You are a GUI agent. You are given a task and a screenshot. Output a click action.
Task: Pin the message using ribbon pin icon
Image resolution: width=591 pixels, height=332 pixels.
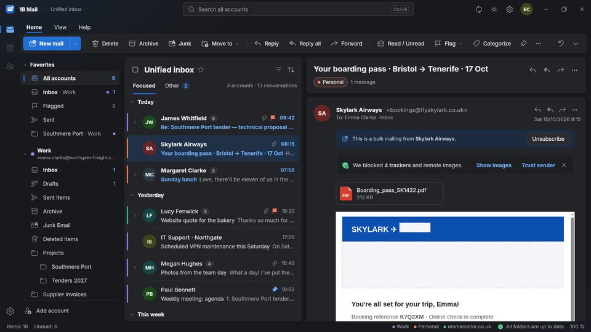pyautogui.click(x=523, y=44)
